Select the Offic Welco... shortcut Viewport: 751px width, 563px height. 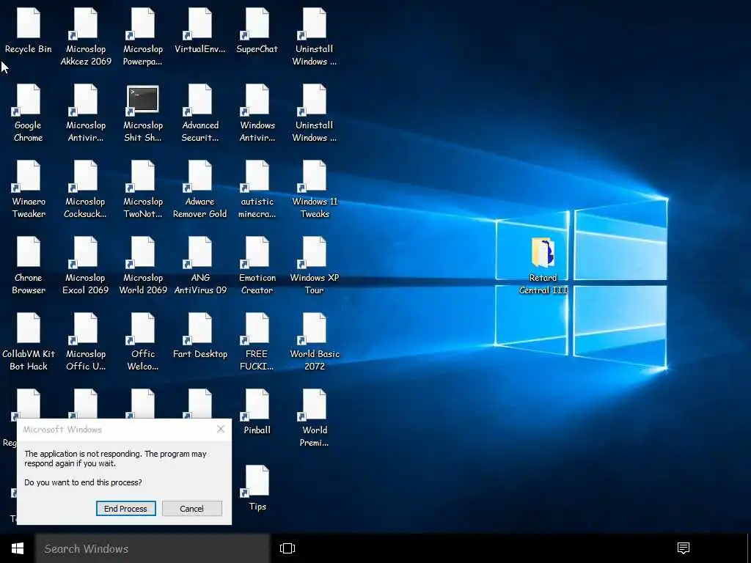tap(143, 342)
